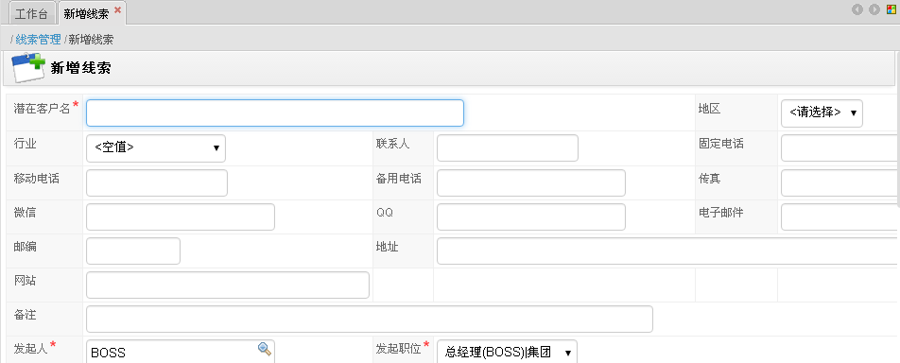Click the 发起人 lookup magnifier icon

264,348
